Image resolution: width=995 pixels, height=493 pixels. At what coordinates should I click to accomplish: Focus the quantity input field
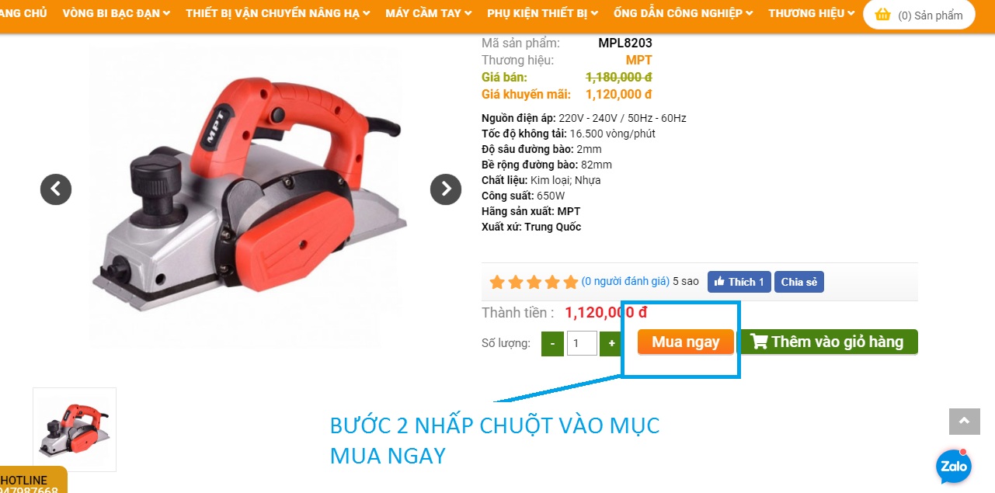[582, 343]
